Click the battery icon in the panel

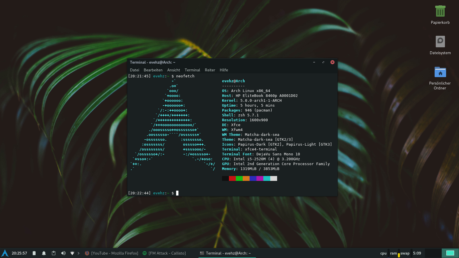tap(34, 253)
